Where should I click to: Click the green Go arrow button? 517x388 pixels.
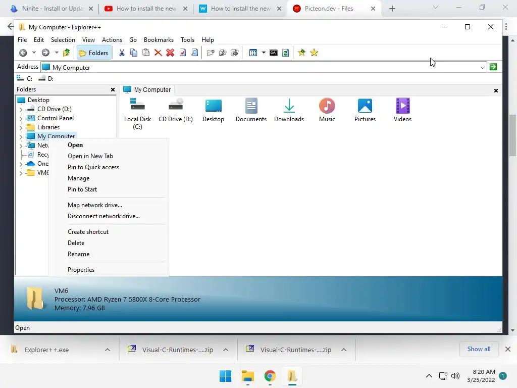(x=493, y=67)
